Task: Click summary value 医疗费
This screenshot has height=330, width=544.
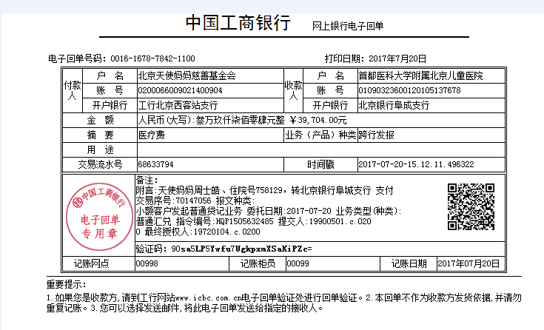Action: tap(151, 135)
